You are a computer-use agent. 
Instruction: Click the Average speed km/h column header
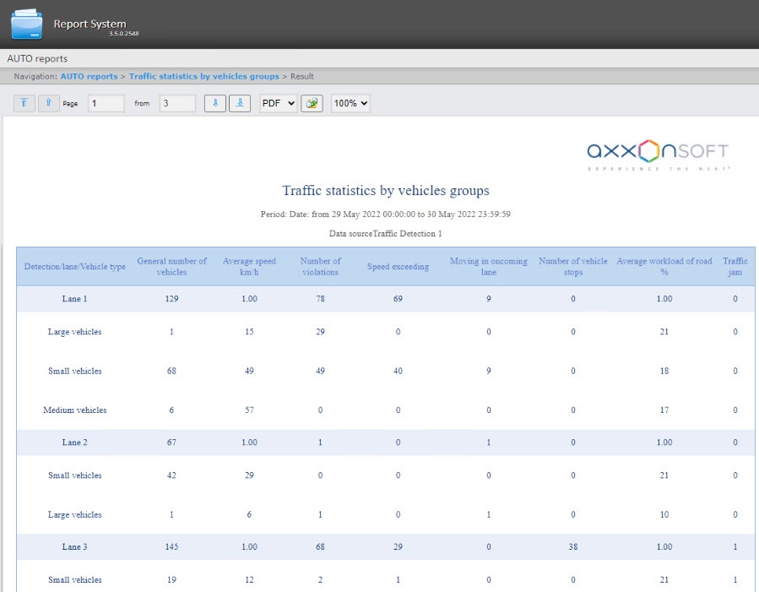point(250,266)
